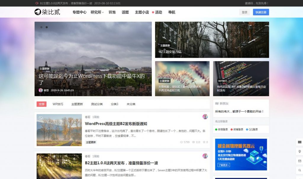
Task: Open post title B2主题1.0.0这两天发布，准备预备涨价一波
Action: (x=121, y=163)
